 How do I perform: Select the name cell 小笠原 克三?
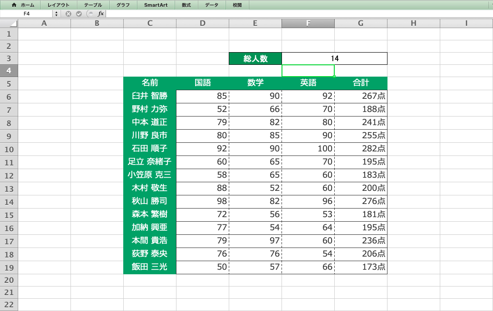(x=150, y=175)
